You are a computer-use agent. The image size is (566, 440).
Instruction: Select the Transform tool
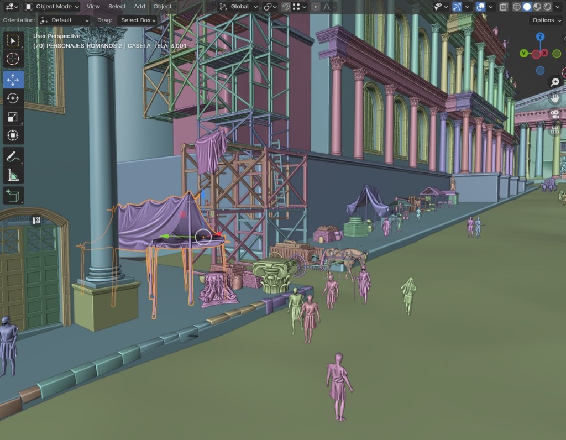coord(12,135)
